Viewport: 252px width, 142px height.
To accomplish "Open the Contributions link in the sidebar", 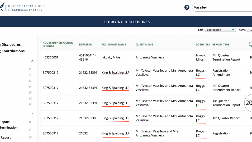I will (x=13, y=51).
